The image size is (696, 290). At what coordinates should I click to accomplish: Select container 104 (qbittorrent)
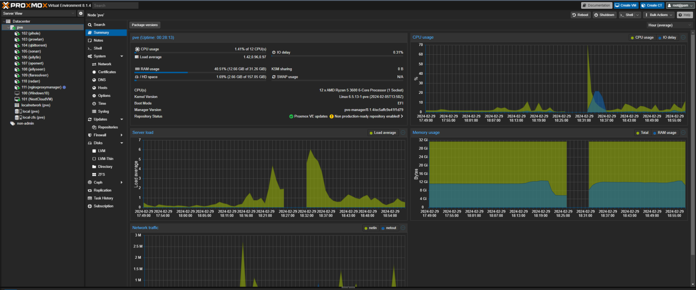(34, 45)
